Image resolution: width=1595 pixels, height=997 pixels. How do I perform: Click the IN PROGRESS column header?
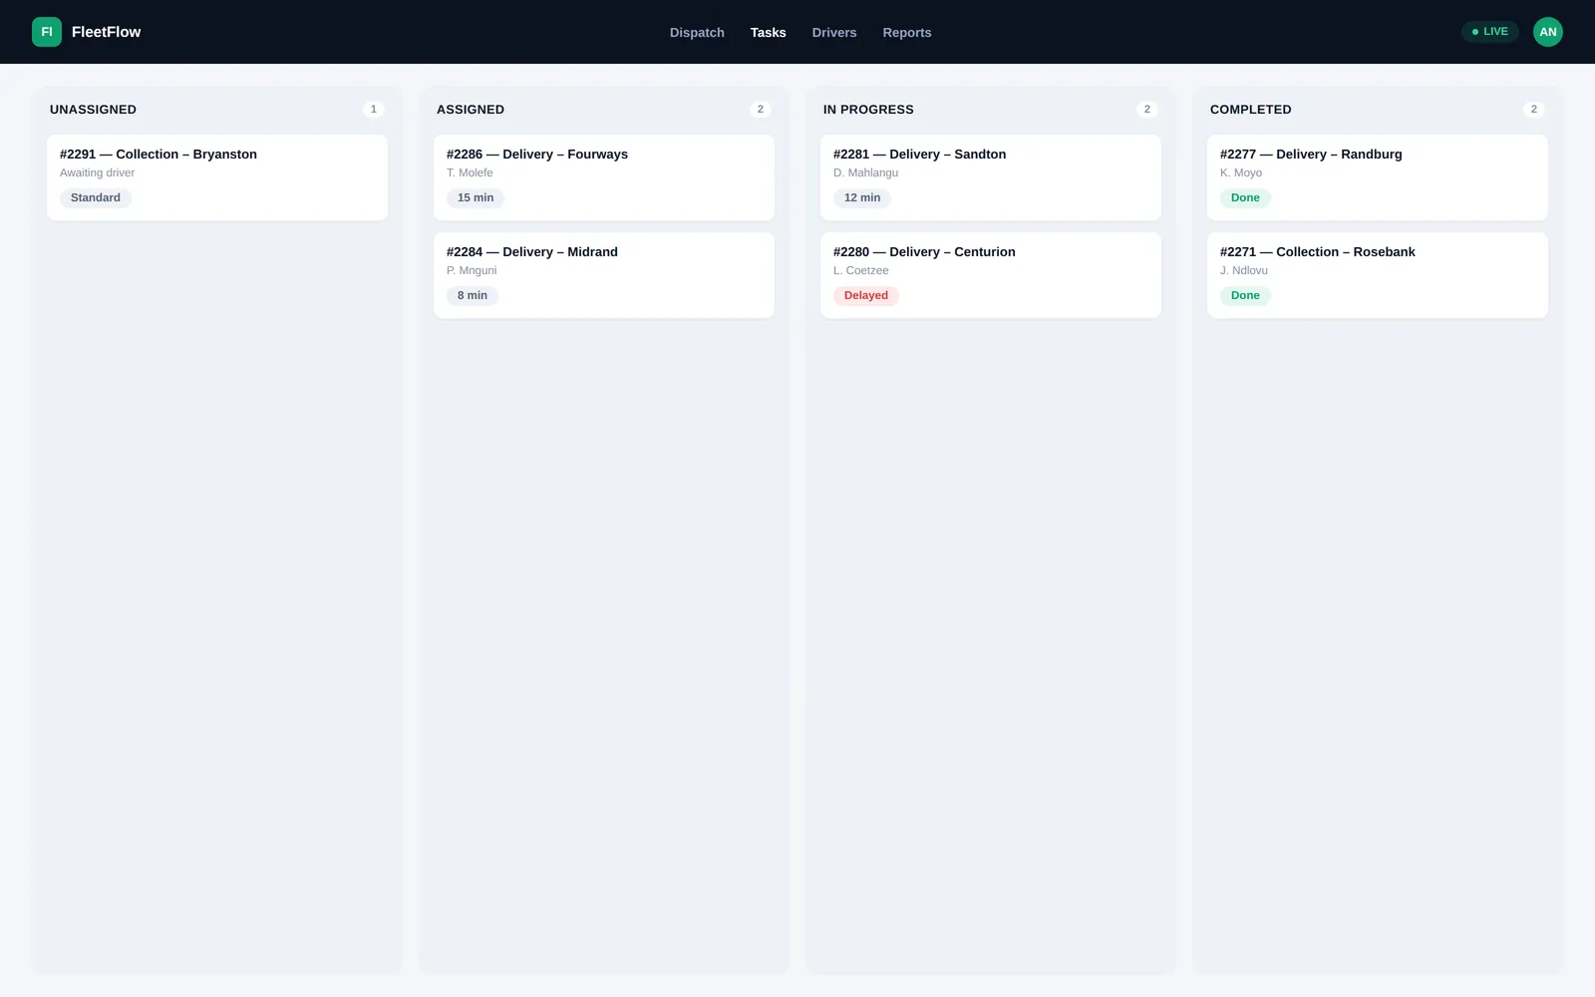click(868, 110)
